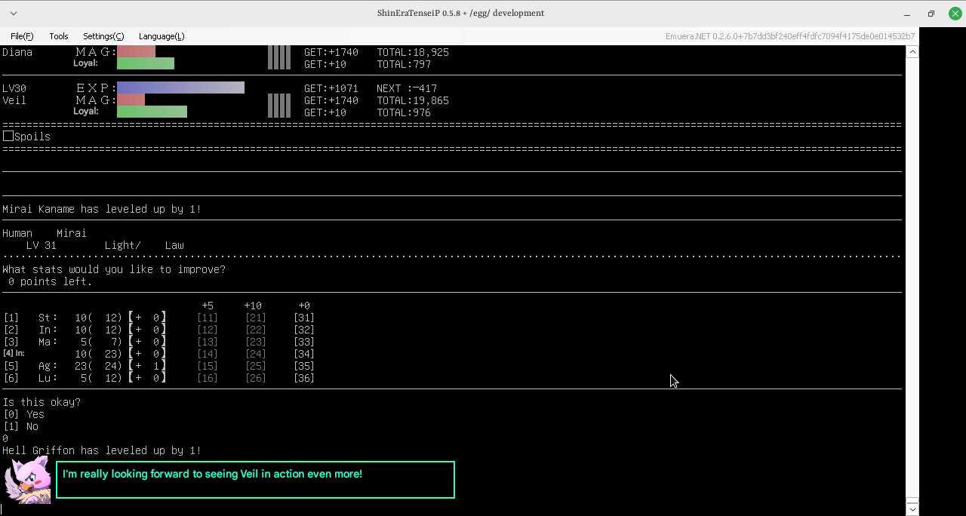Click [15] to add +5 Agility
The image size is (966, 516).
tap(208, 366)
